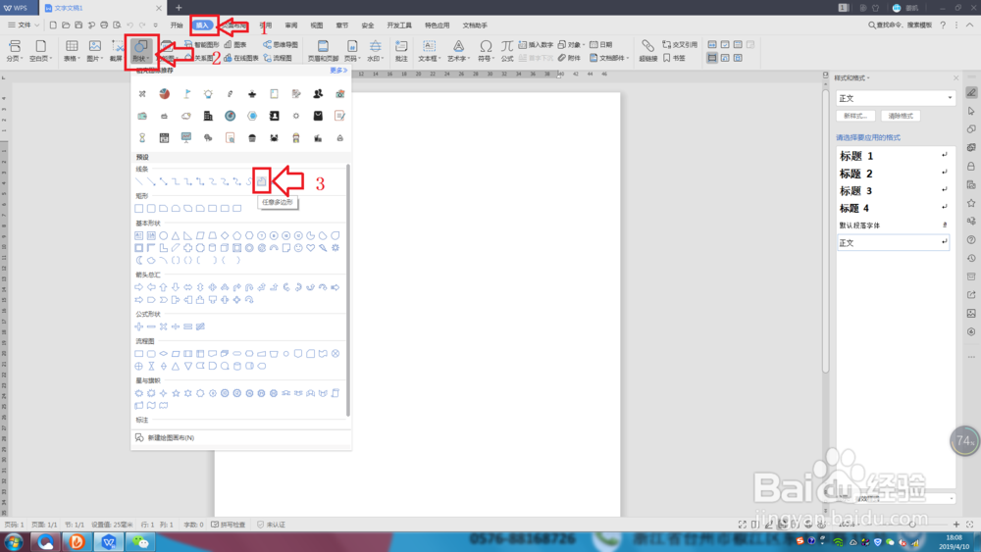Click 在线图表 online chart tool
981x552 pixels.
241,58
